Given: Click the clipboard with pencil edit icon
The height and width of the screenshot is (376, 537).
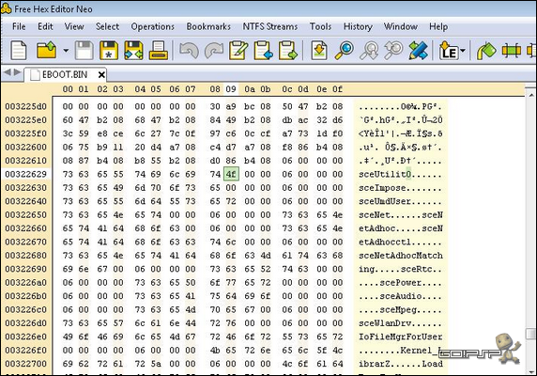Looking at the screenshot, I should tap(238, 51).
